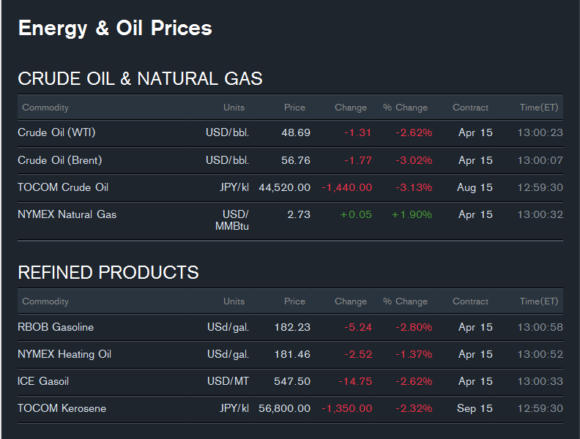The height and width of the screenshot is (439, 580).
Task: Click RBOB Gasoline timestamp 13:00:58
Action: click(540, 327)
